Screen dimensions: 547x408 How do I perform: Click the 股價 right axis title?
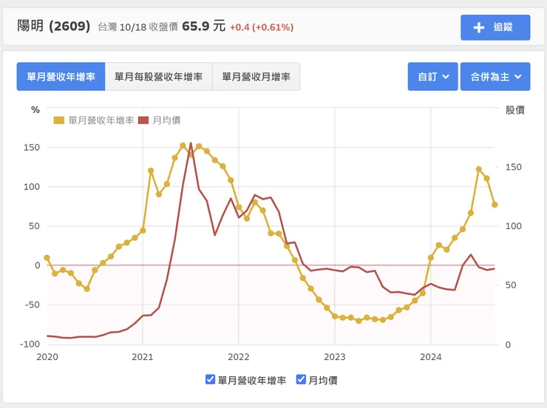(515, 110)
